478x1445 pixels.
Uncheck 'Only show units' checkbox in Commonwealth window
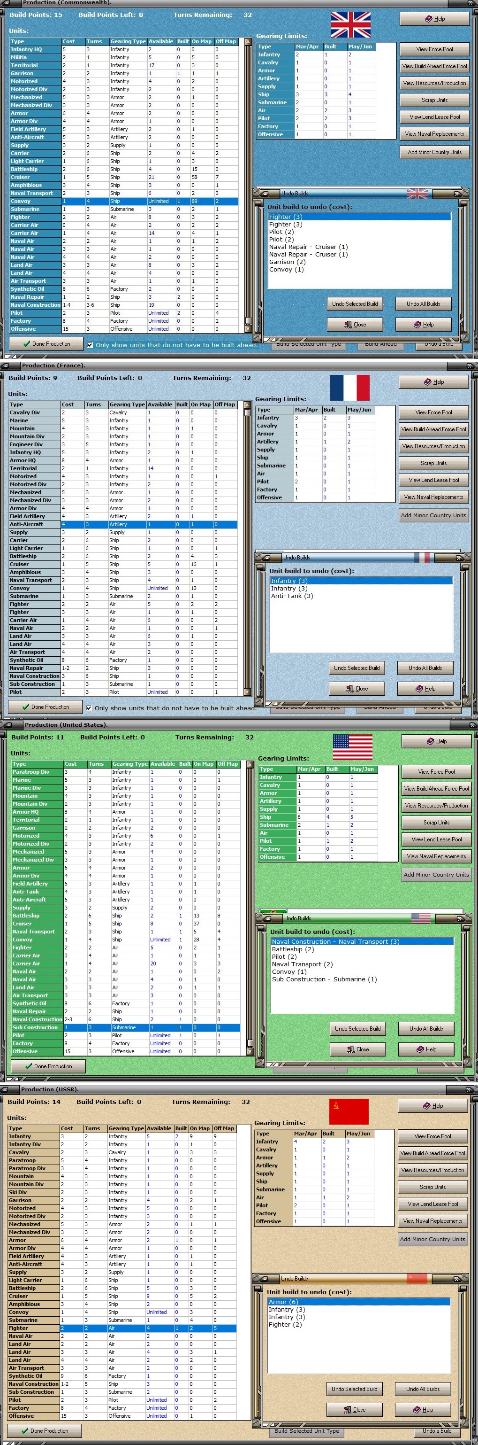coord(90,345)
